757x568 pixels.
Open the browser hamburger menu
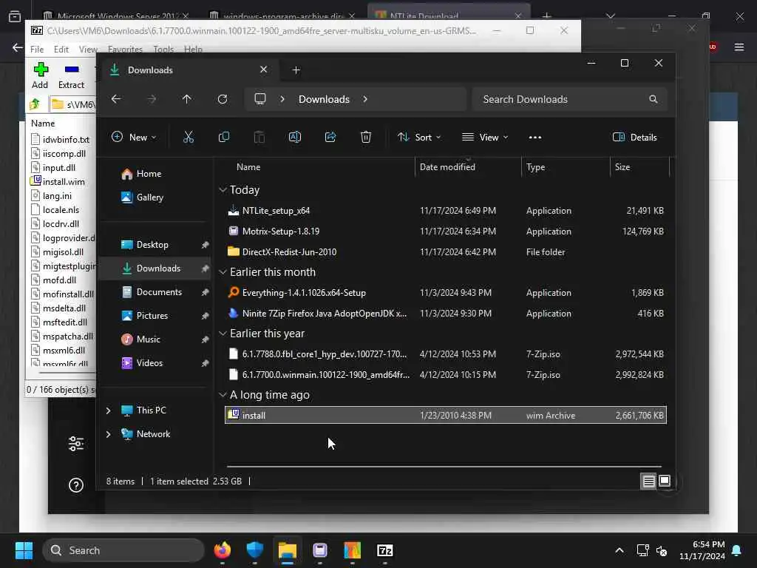point(739,47)
